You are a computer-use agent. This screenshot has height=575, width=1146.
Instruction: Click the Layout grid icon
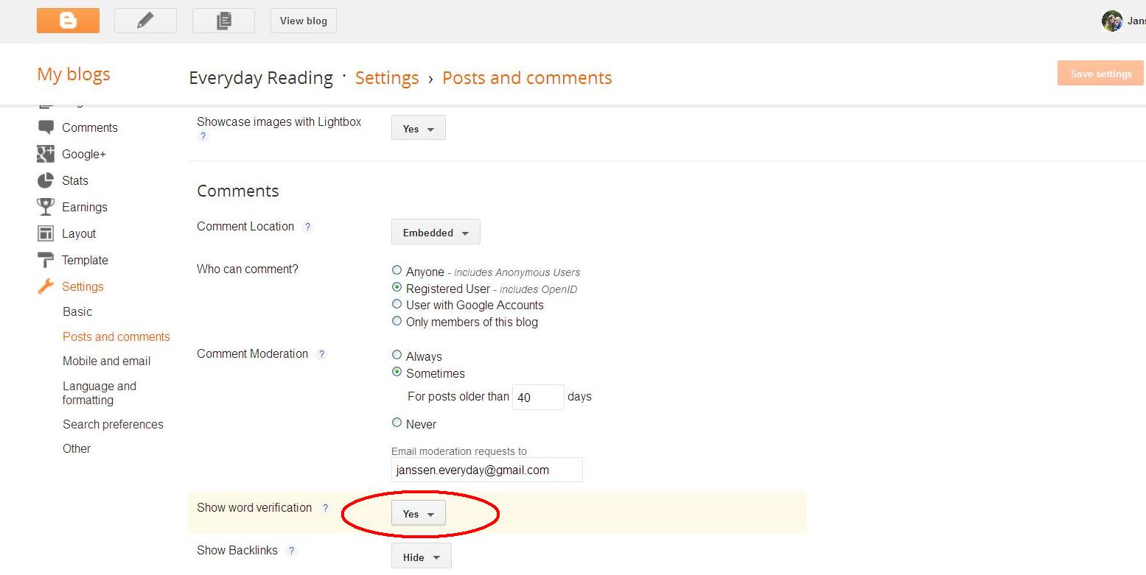(x=46, y=233)
